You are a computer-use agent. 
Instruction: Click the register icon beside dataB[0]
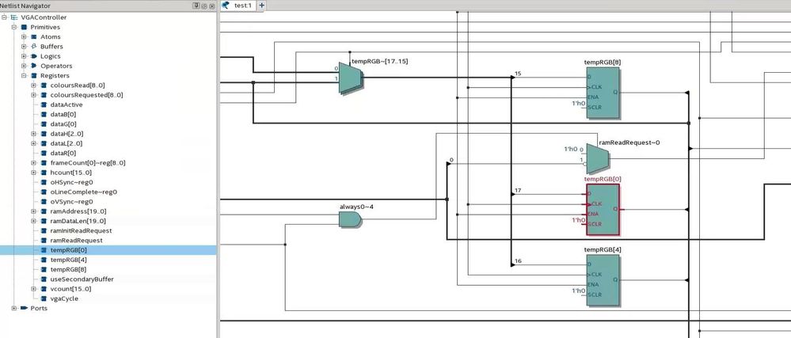coord(44,115)
